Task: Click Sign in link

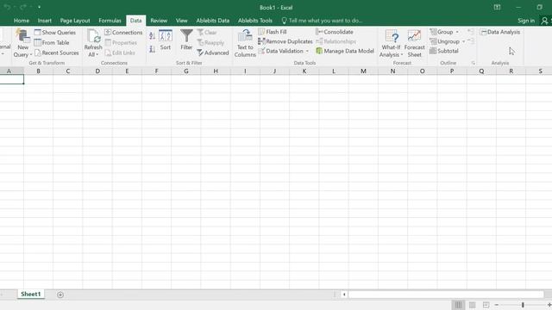Action: pyautogui.click(x=526, y=21)
